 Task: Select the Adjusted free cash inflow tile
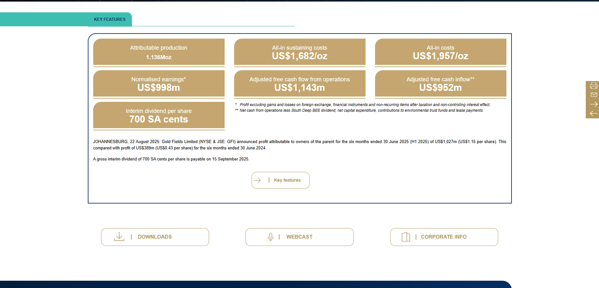click(441, 84)
